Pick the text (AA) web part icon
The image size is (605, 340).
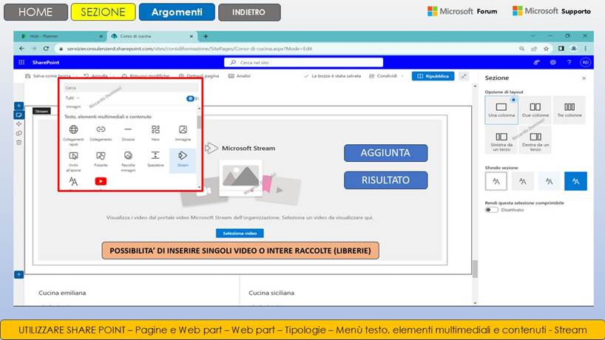[x=73, y=181]
